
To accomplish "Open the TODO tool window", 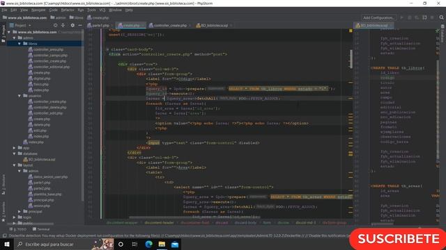I will pyautogui.click(x=17, y=229).
